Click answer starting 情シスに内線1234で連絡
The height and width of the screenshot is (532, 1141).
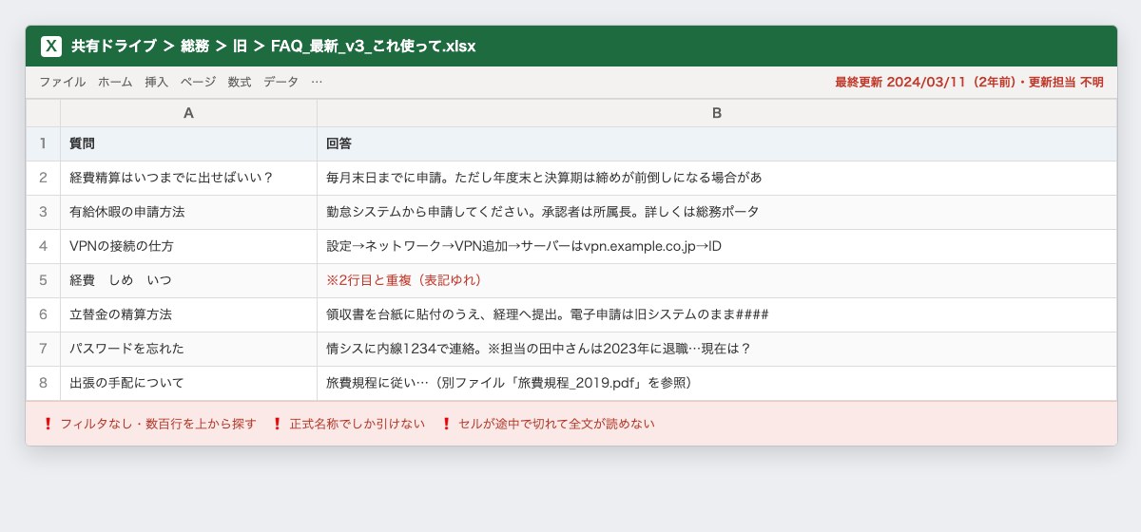point(717,349)
